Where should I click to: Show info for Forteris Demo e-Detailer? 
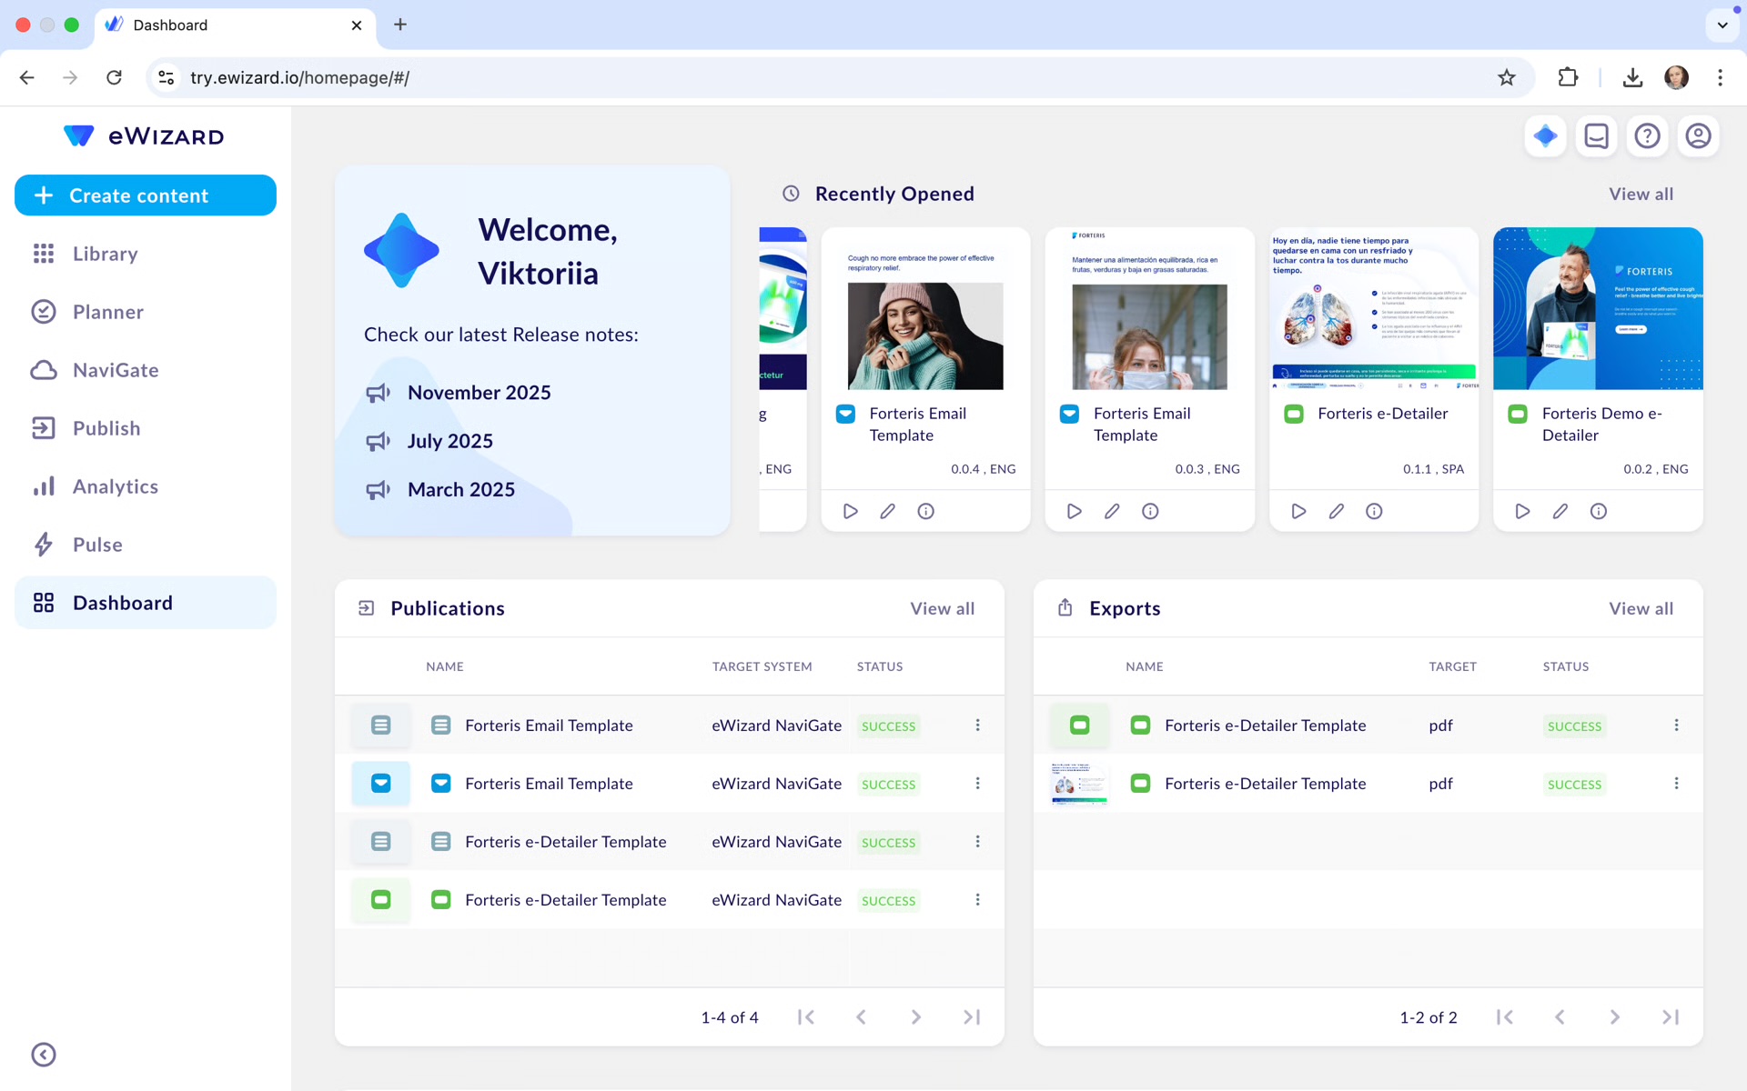(1598, 511)
